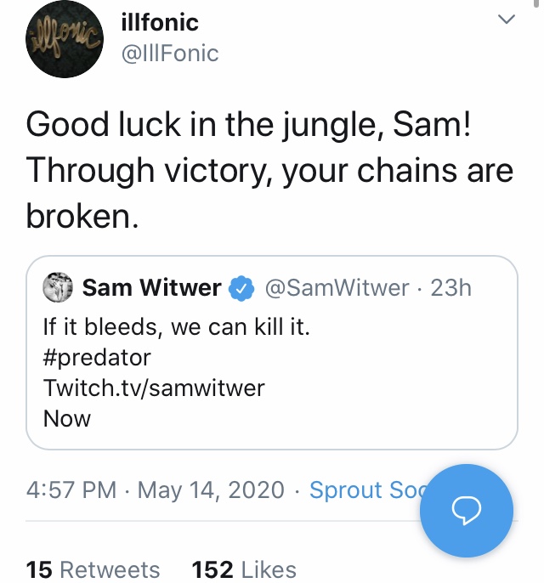Open the Twitch.tv/samwitwer link
This screenshot has height=583, width=544.
[154, 388]
